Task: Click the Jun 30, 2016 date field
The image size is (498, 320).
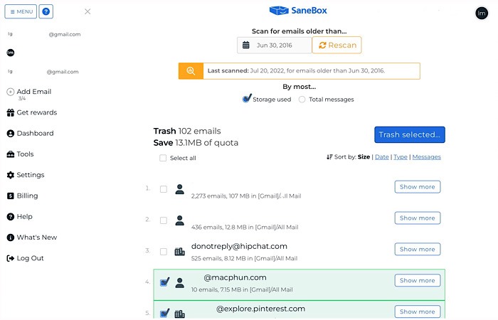Action: click(275, 45)
